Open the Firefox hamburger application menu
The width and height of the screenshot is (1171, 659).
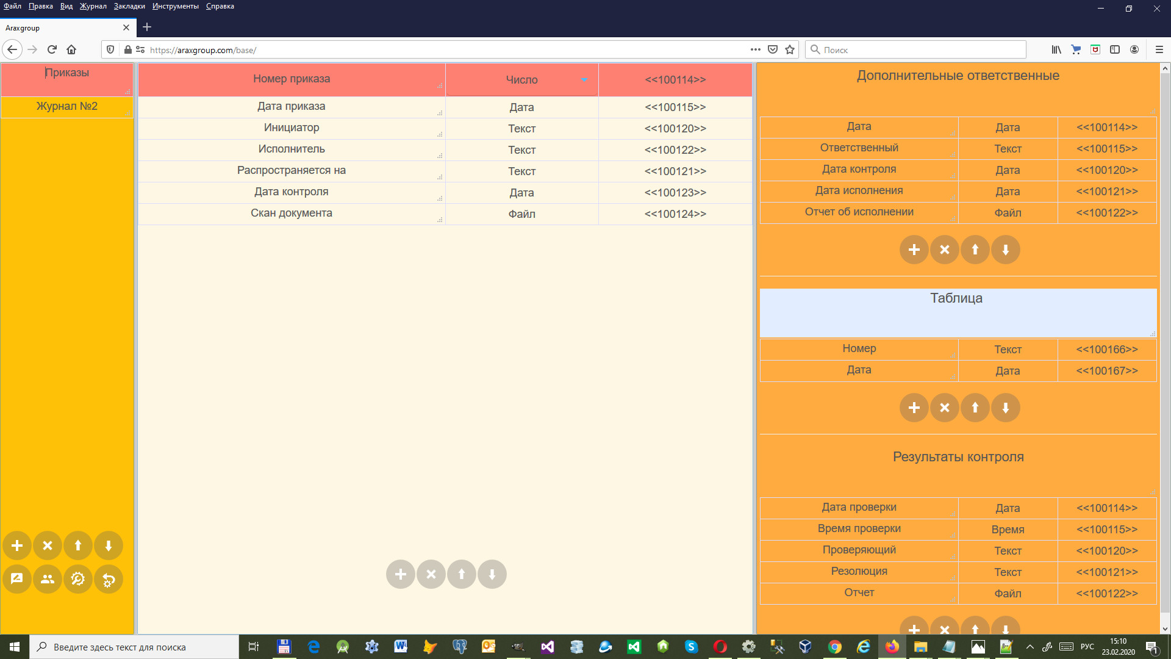1159,49
